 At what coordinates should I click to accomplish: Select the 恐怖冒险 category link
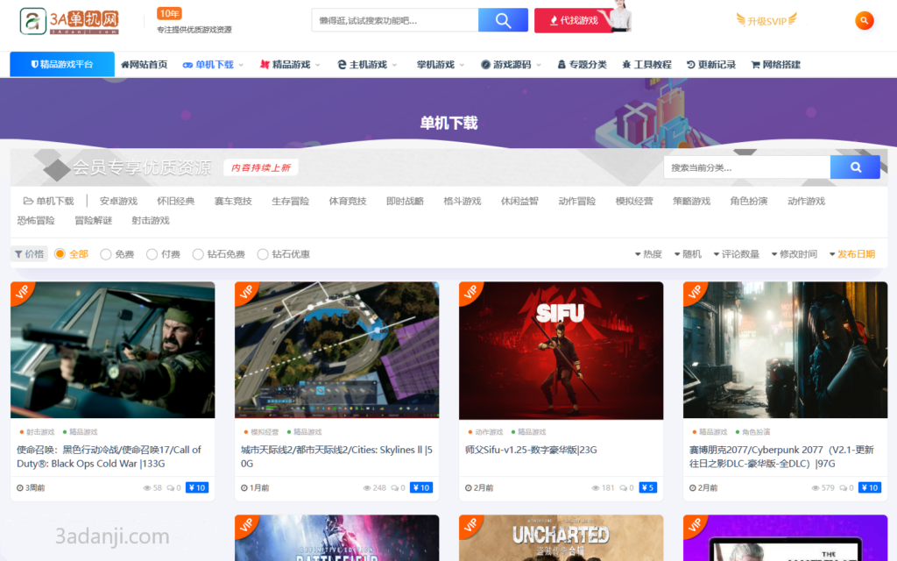click(x=36, y=220)
